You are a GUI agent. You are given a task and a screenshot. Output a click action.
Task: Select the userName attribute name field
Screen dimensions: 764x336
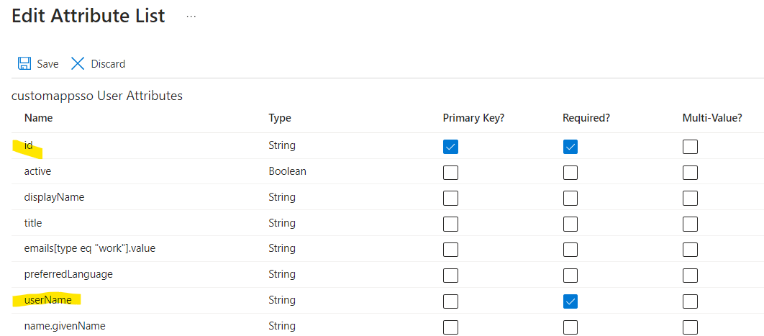[47, 300]
